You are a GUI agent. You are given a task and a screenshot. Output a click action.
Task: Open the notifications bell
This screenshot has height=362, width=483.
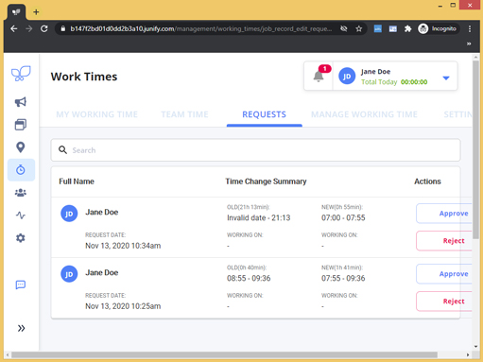pyautogui.click(x=319, y=76)
